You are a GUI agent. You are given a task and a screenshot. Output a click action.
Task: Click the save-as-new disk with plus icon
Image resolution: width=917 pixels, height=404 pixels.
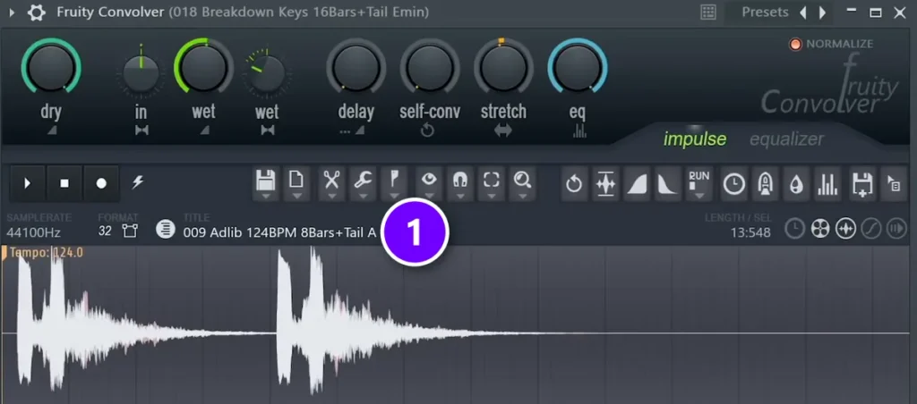point(862,184)
